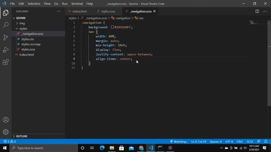
Task: Open the Go menu
Action: (56, 4)
